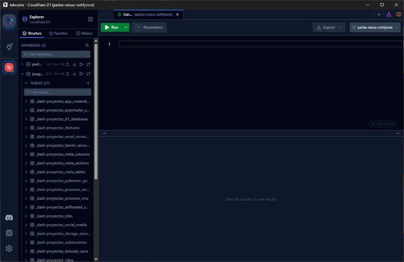The image size is (404, 262).
Task: Open the purple schema diagram icon
Action: tap(389, 15)
